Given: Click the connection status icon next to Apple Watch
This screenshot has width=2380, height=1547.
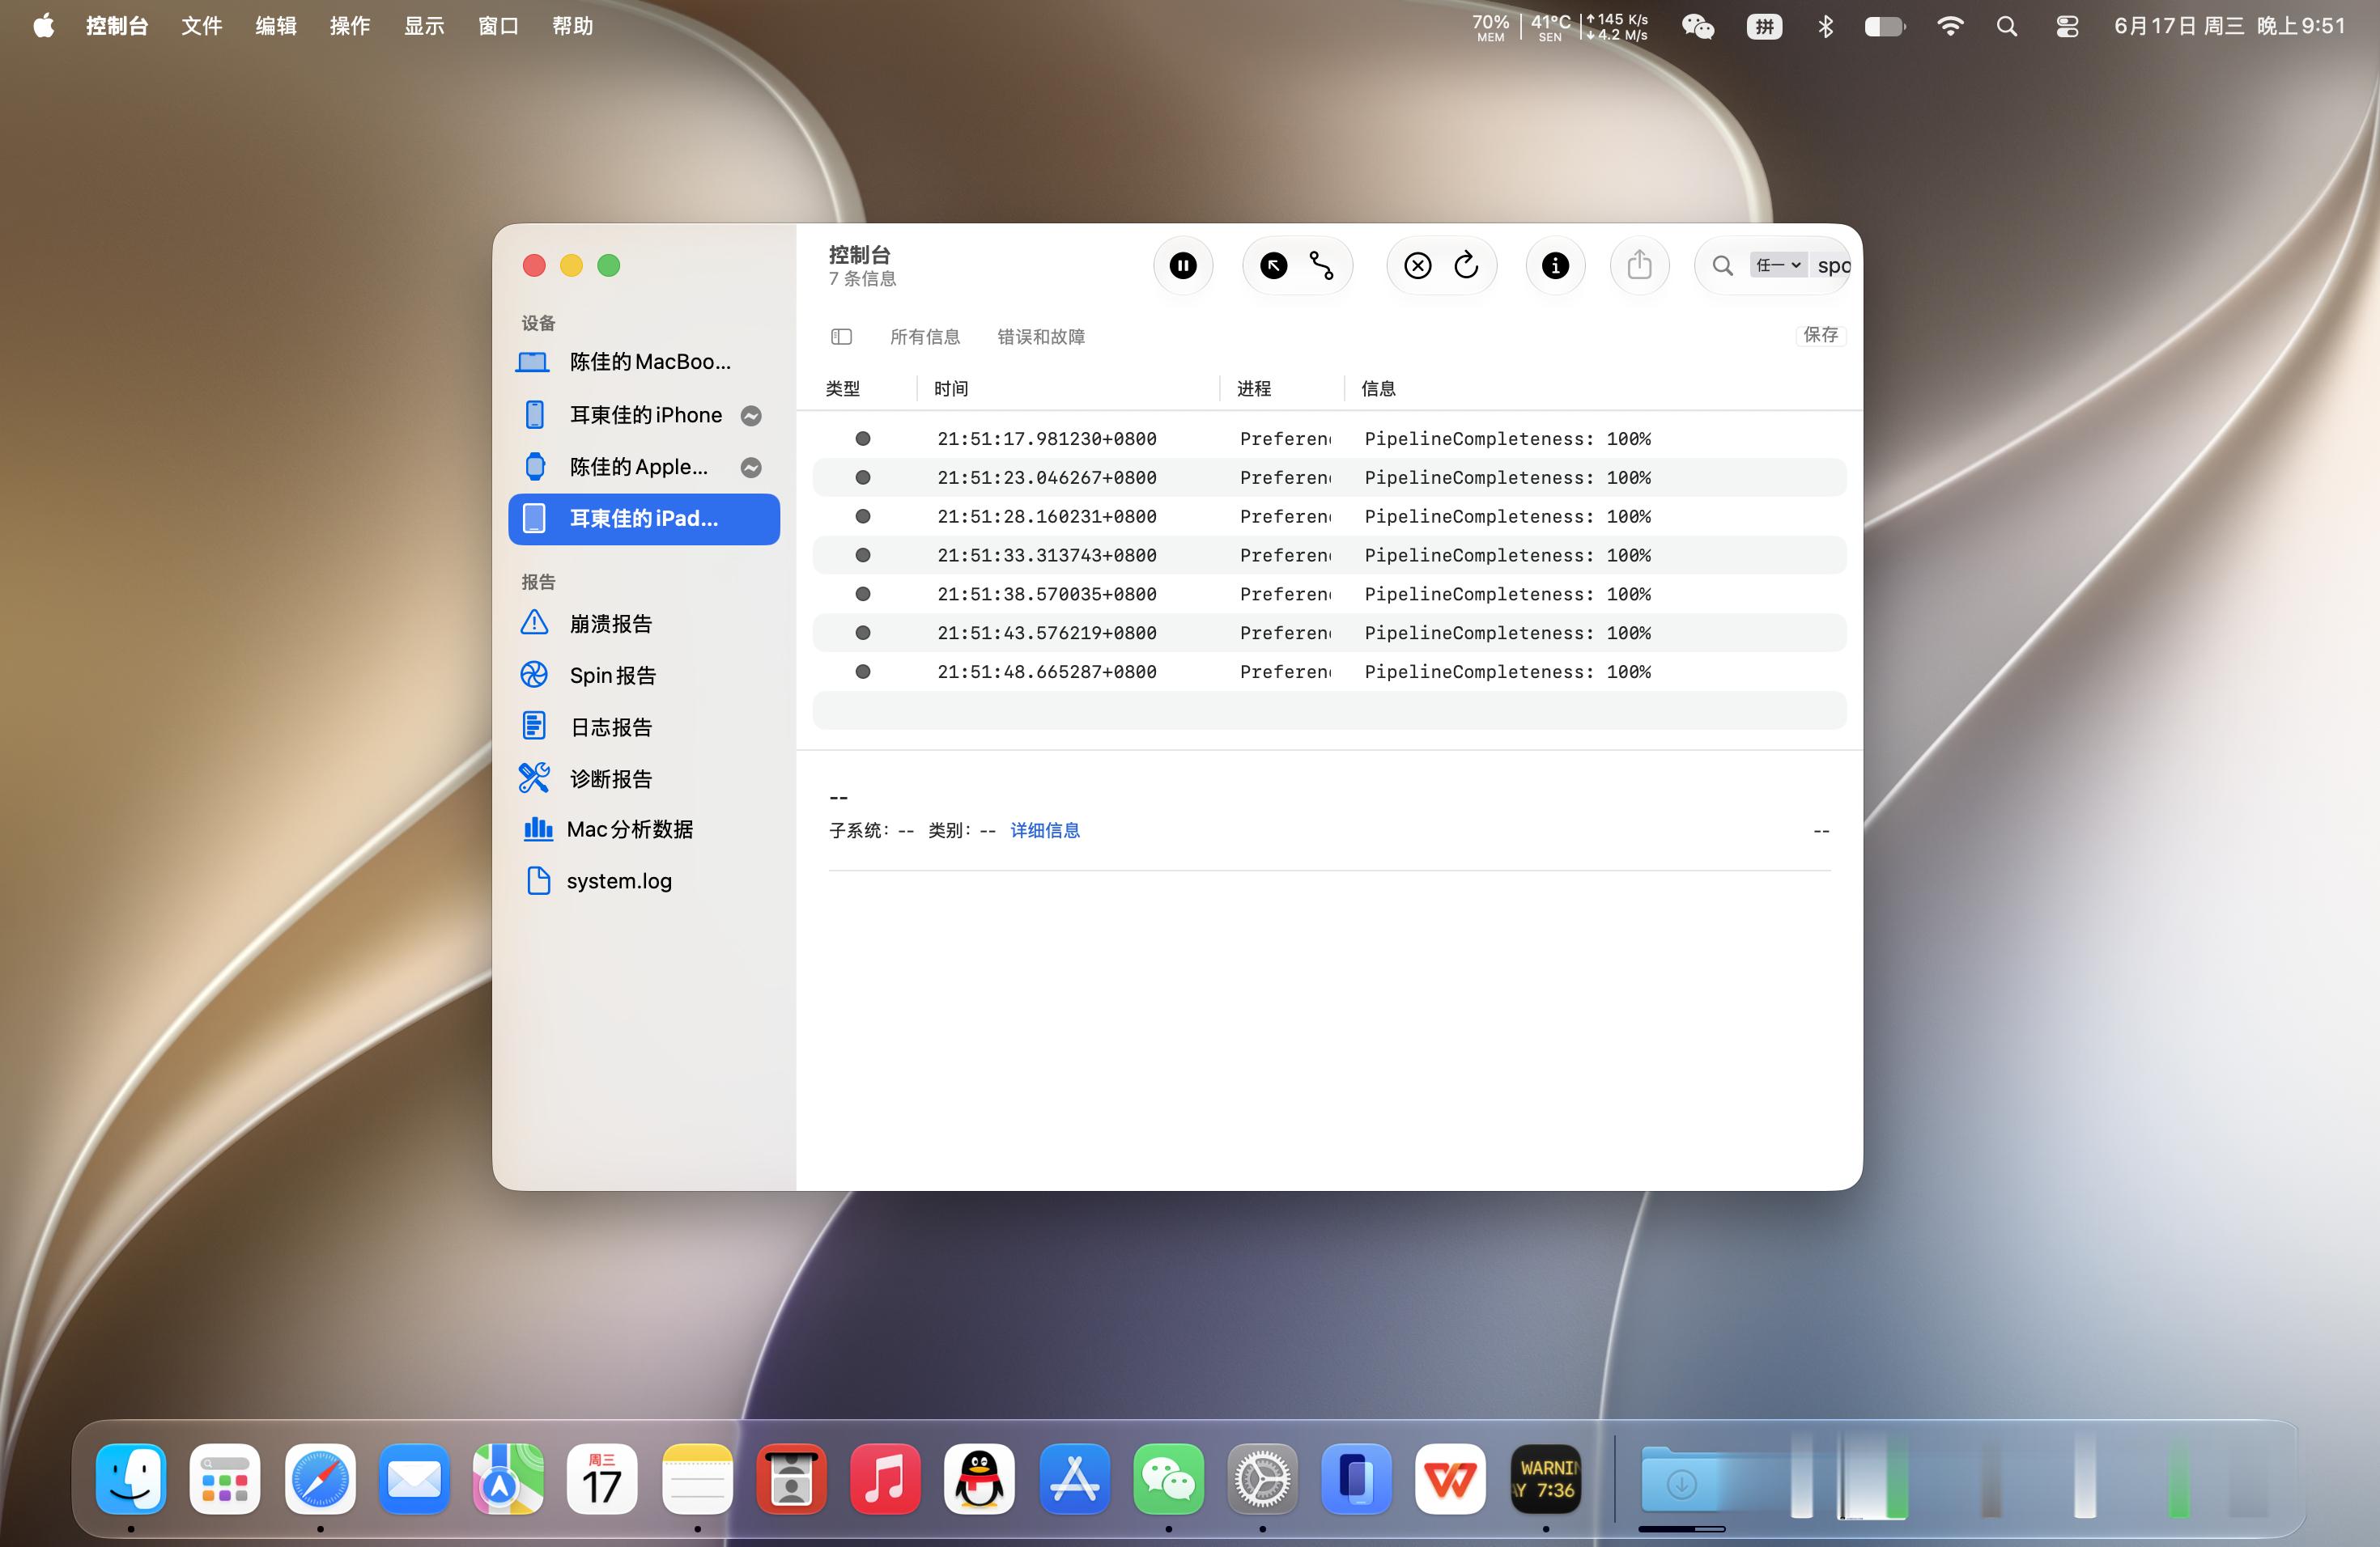Looking at the screenshot, I should click(751, 468).
